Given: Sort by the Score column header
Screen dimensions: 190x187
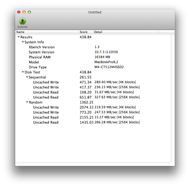Looking at the screenshot, I should click(x=86, y=32).
